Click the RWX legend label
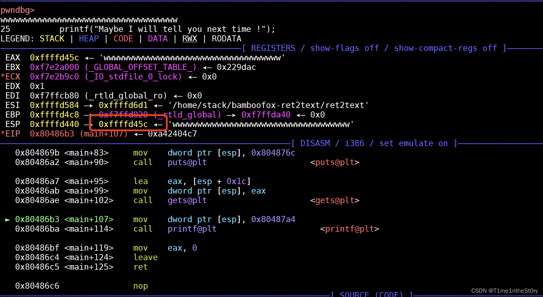Screen dimensions: 543x297 coord(189,39)
